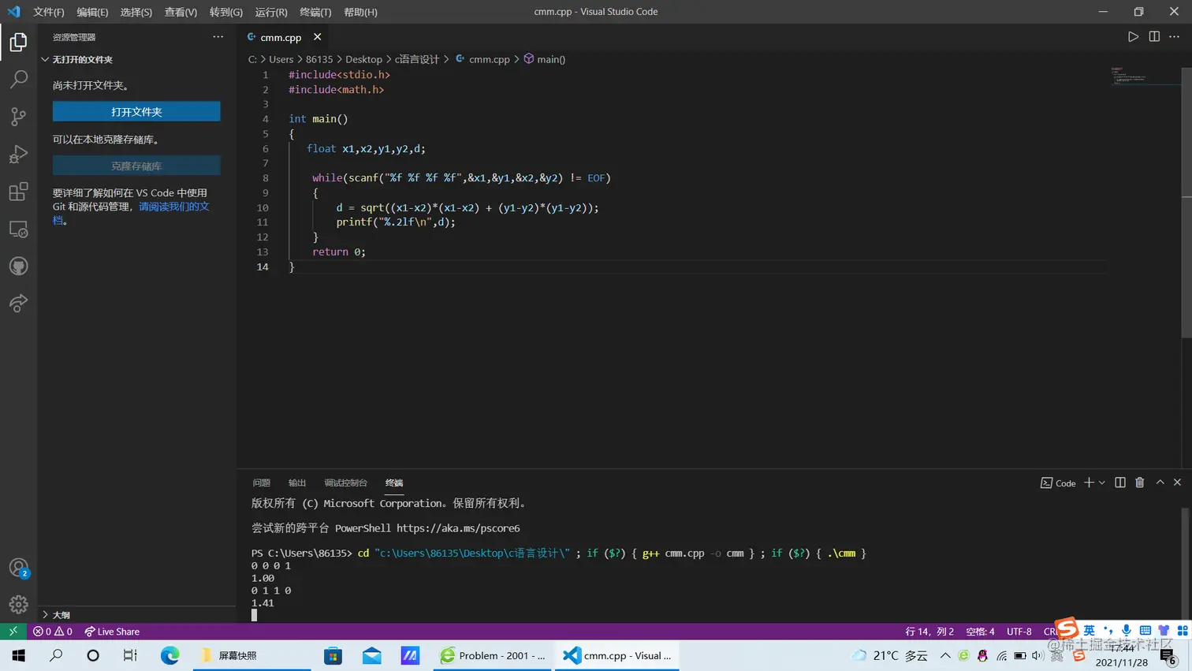Open the 终端(T) menu

pyautogui.click(x=315, y=12)
